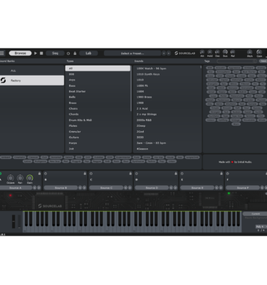Viewport: 267px width, 285px height.
Task: Click the Source A Pan knob
Action: pyautogui.click(x=20, y=177)
